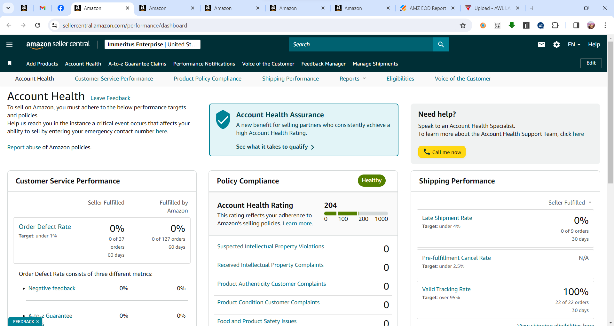Click the Negative feedback link
Screen dimensions: 614x326
click(52, 288)
